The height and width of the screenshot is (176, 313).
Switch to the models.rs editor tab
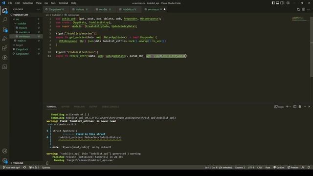[x=129, y=9]
